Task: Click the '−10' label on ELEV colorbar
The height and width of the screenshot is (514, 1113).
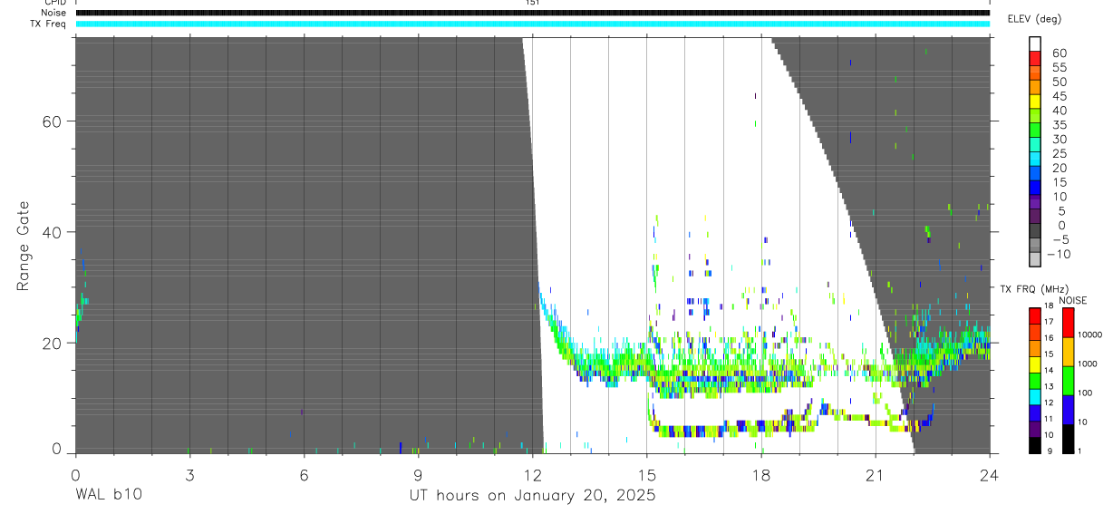Action: click(x=1057, y=254)
